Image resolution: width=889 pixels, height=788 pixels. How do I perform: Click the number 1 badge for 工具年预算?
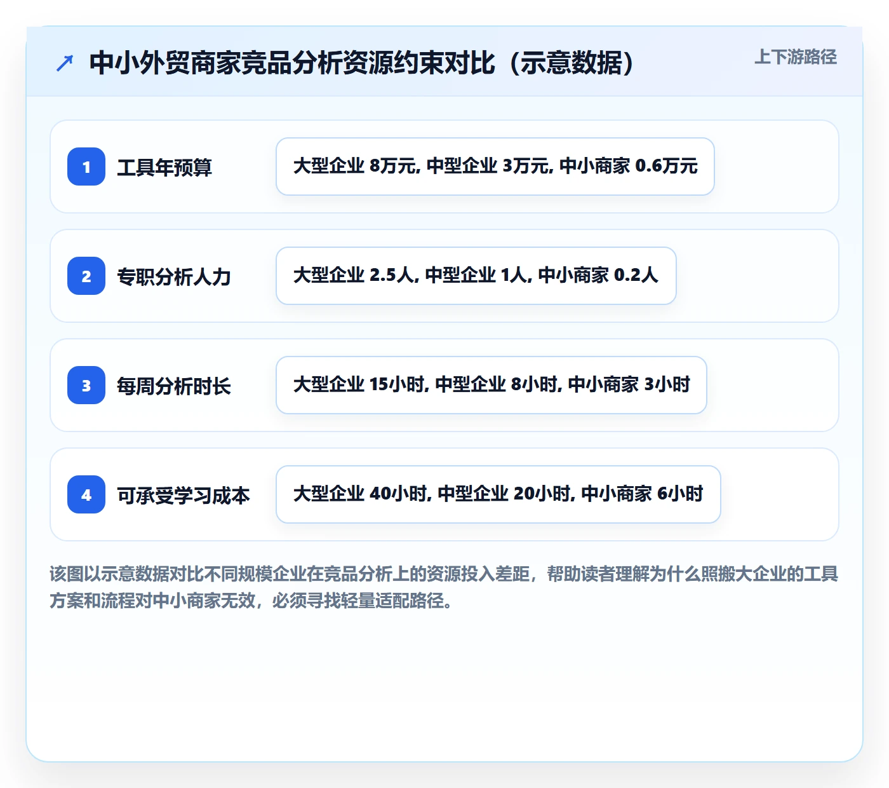pyautogui.click(x=86, y=166)
